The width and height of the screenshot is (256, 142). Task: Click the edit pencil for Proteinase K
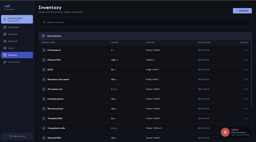point(244,50)
